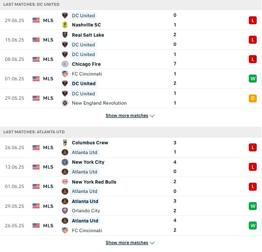Click the New England Revolution logo
This screenshot has width=262, height=252.
(65, 103)
